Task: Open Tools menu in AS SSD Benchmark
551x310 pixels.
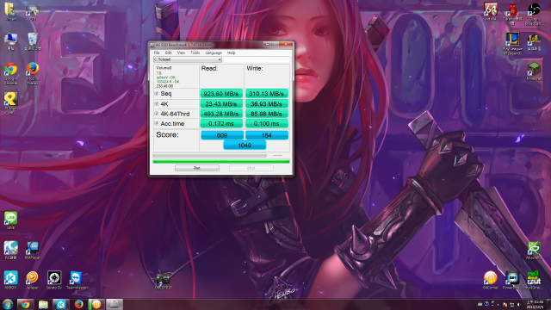Action: click(x=195, y=53)
